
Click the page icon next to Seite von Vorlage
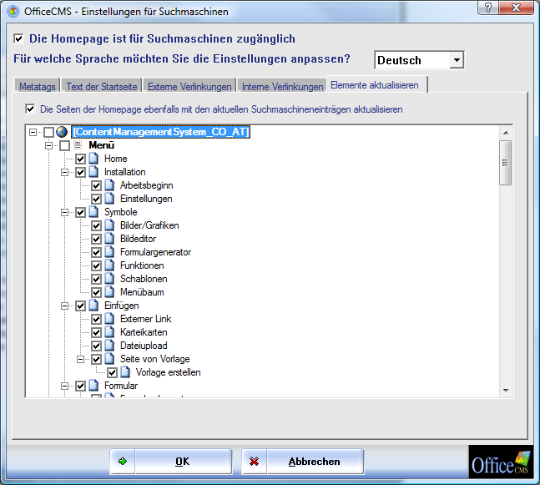pos(109,359)
